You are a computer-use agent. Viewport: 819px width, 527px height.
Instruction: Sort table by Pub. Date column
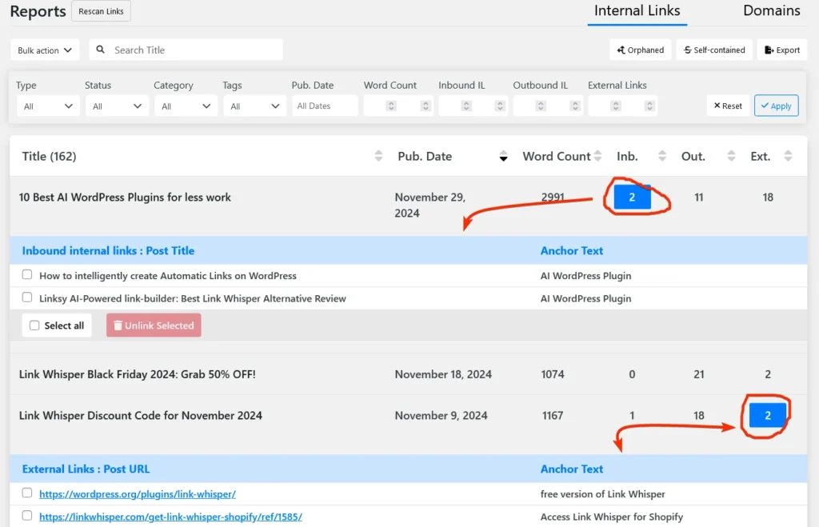503,156
